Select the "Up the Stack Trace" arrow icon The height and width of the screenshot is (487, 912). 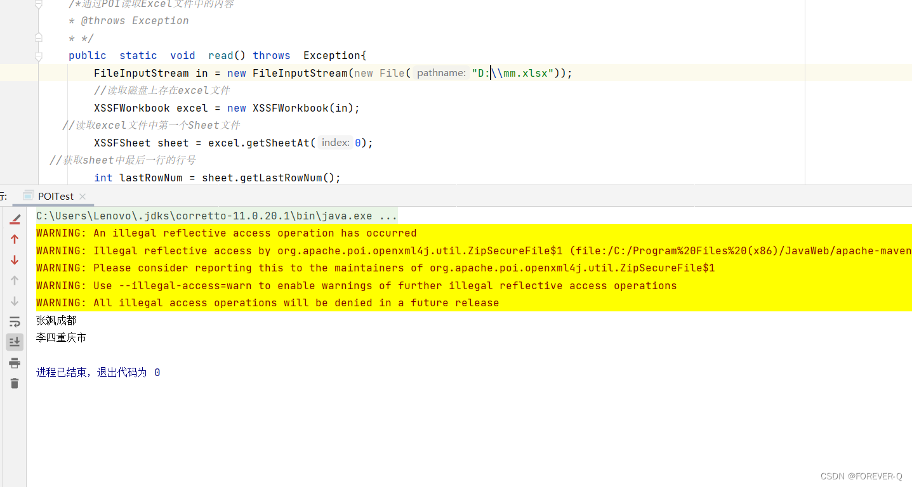pyautogui.click(x=14, y=239)
